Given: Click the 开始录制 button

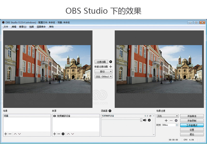Looking at the screenshot, I should coord(192,121).
